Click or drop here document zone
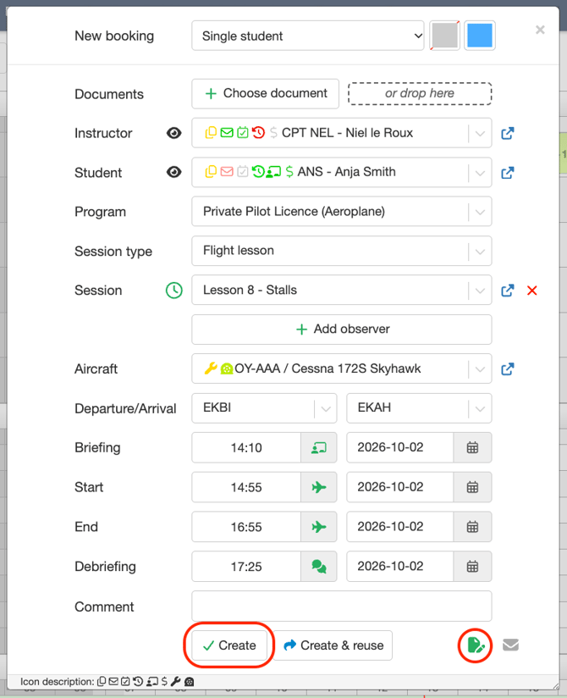Screen dimensions: 567x698 420,93
